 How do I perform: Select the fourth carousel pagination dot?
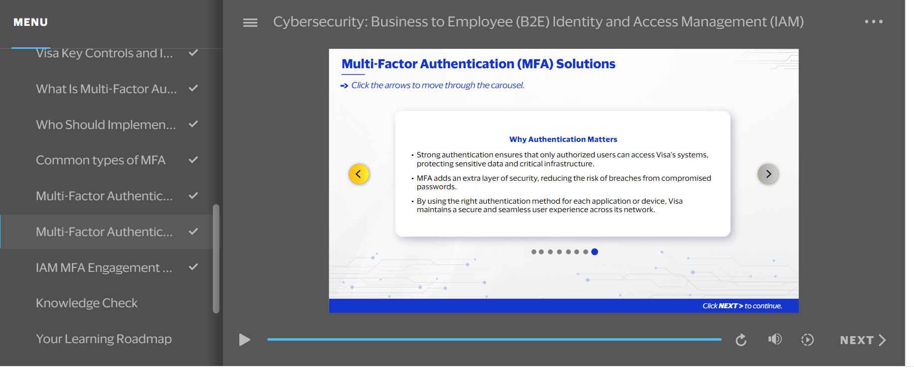[559, 252]
